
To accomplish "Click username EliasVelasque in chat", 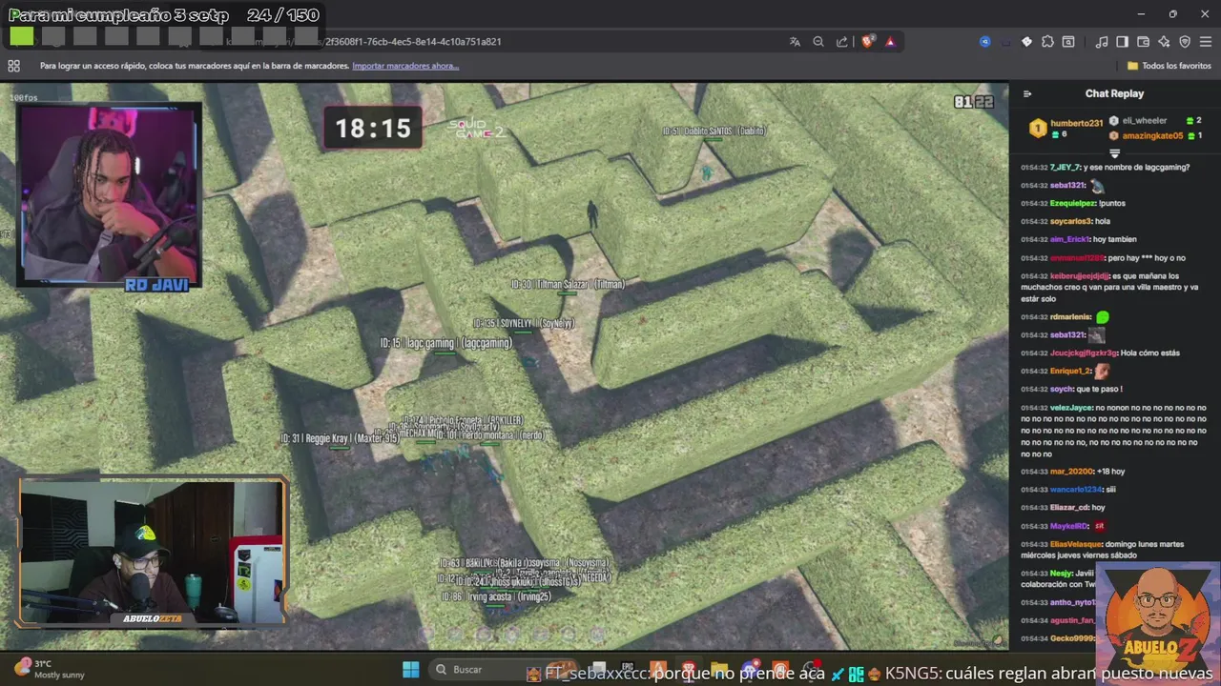I will 1076,544.
